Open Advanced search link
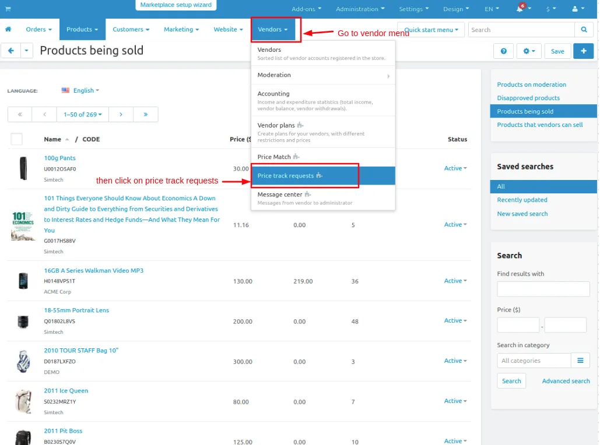The width and height of the screenshot is (600, 445). (566, 381)
